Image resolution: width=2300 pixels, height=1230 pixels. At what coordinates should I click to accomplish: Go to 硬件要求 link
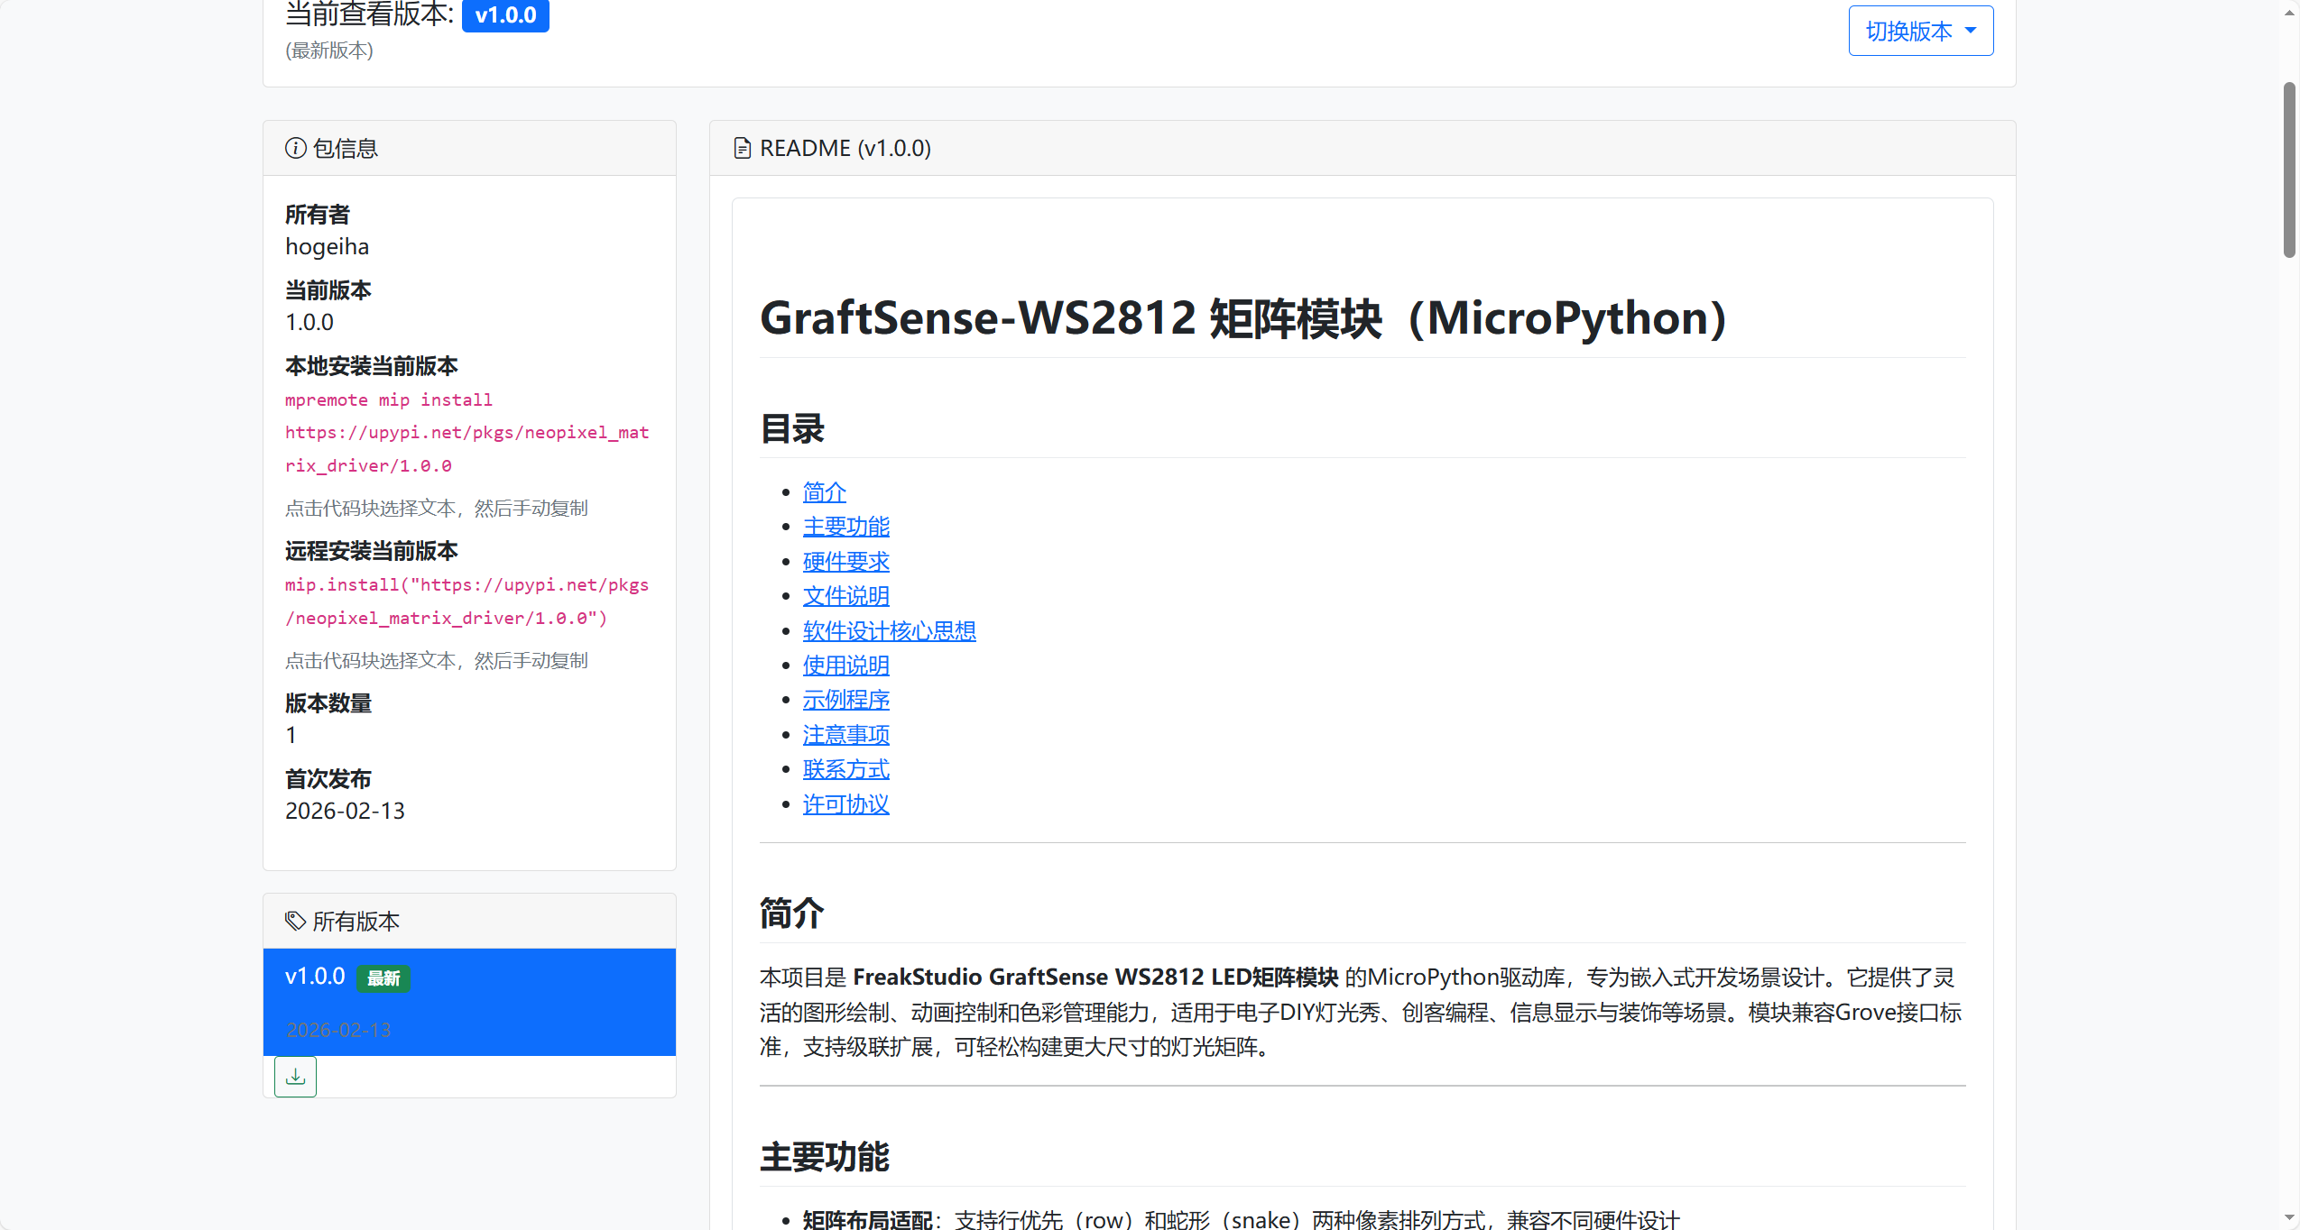pyautogui.click(x=845, y=562)
